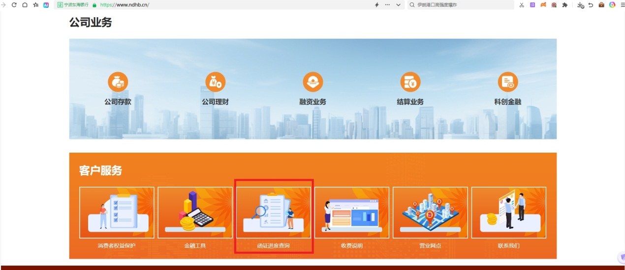Open the three-dot more options in address bar
Image resolution: width=625 pixels, height=270 pixels.
(x=387, y=5)
